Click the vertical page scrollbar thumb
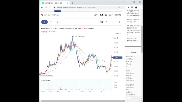182x102 pixels. [142, 39]
